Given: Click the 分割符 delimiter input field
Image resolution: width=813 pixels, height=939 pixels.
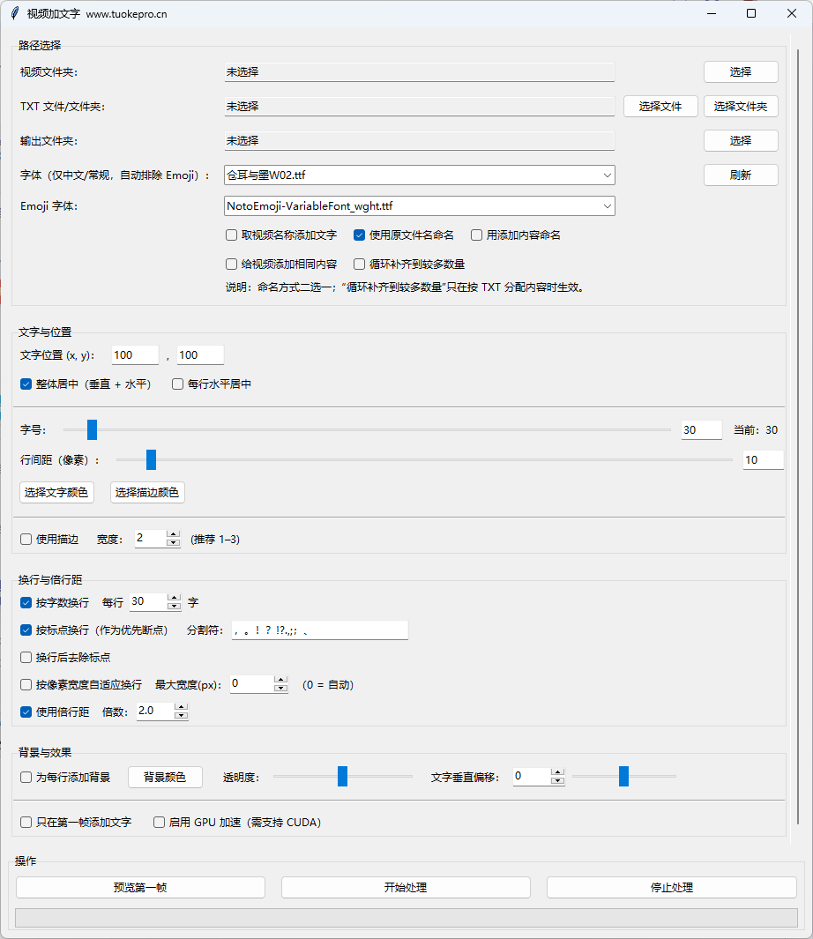Looking at the screenshot, I should 319,630.
